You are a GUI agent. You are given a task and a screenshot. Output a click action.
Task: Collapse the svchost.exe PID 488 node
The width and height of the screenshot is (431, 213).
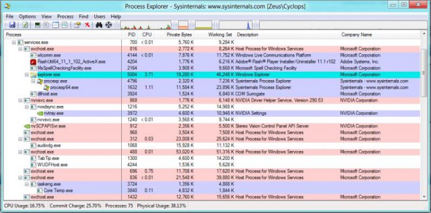pyautogui.click(x=20, y=152)
